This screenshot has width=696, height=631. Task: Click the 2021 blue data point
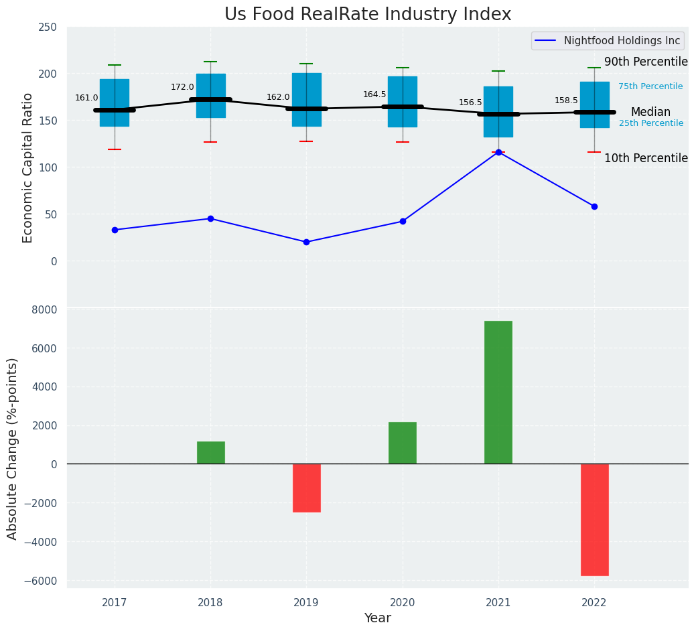[x=498, y=152]
